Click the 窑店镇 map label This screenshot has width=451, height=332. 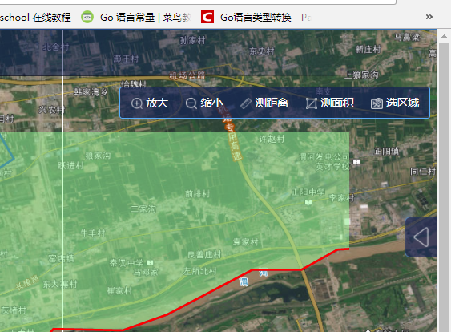(61, 258)
